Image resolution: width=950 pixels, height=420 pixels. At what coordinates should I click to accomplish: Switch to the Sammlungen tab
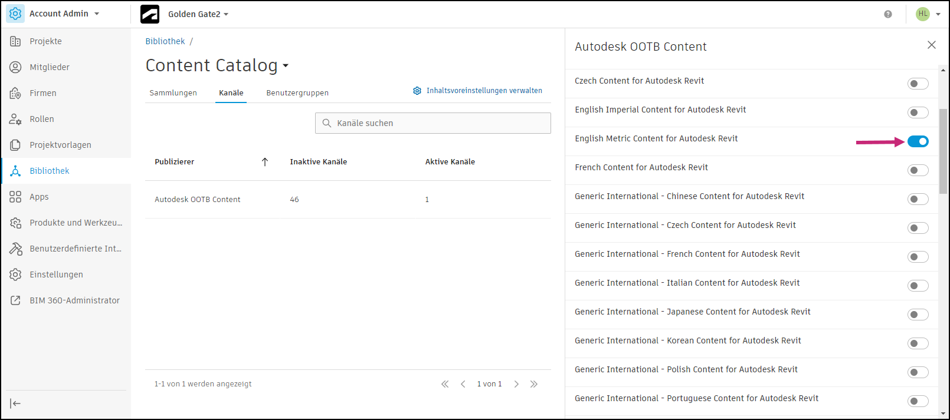(x=173, y=93)
